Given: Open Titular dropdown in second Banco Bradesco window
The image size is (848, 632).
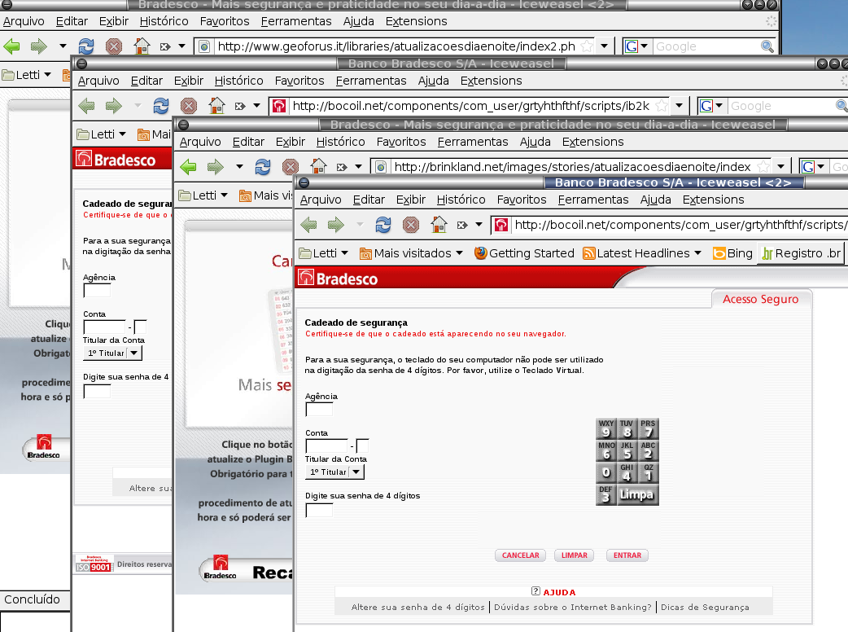Looking at the screenshot, I should (134, 353).
